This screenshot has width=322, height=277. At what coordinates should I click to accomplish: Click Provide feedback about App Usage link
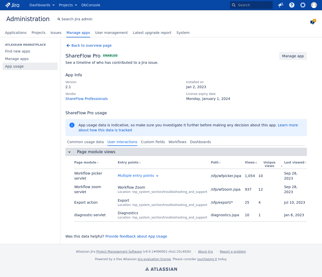[136, 236]
